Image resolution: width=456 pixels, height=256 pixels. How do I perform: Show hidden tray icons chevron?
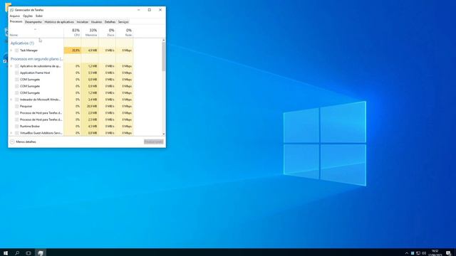pyautogui.click(x=407, y=253)
